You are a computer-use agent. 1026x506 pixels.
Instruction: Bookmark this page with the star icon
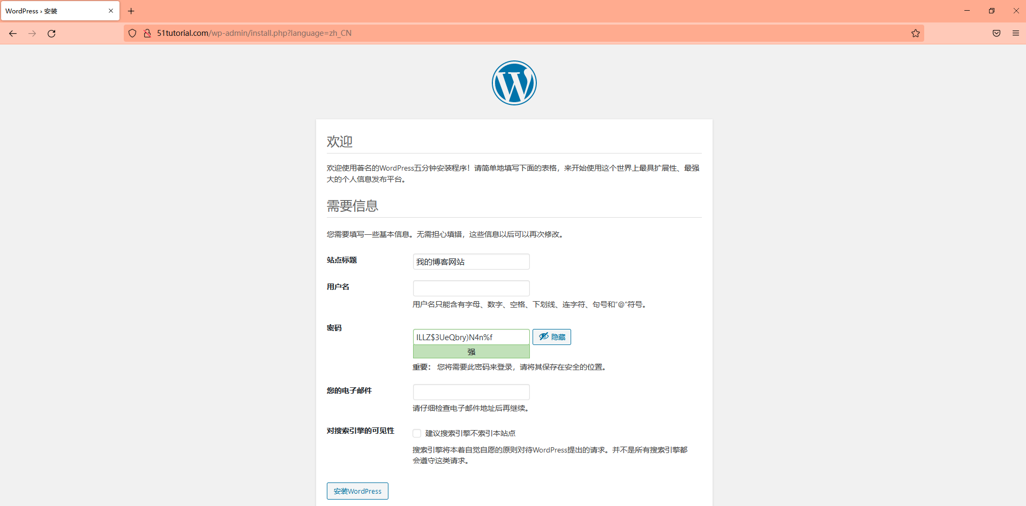click(x=916, y=33)
